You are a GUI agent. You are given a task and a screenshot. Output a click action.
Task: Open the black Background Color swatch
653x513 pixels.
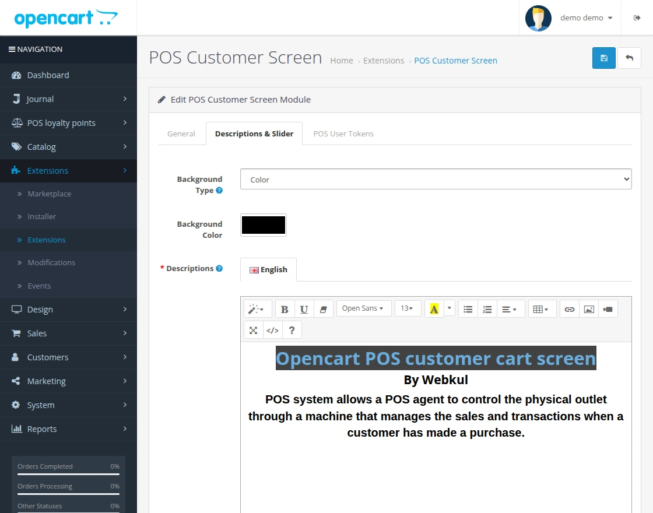[x=263, y=225]
